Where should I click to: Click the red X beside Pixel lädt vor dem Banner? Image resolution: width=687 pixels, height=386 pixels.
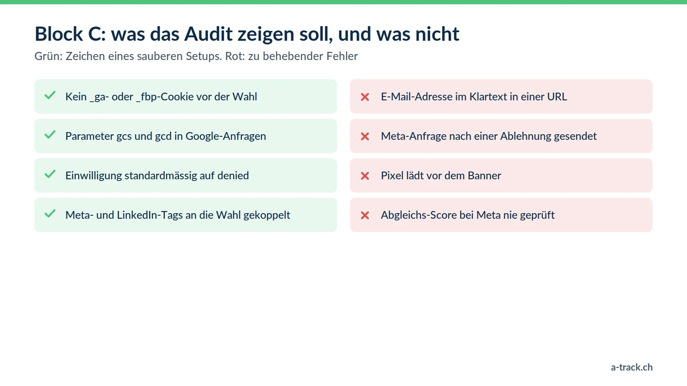(365, 176)
